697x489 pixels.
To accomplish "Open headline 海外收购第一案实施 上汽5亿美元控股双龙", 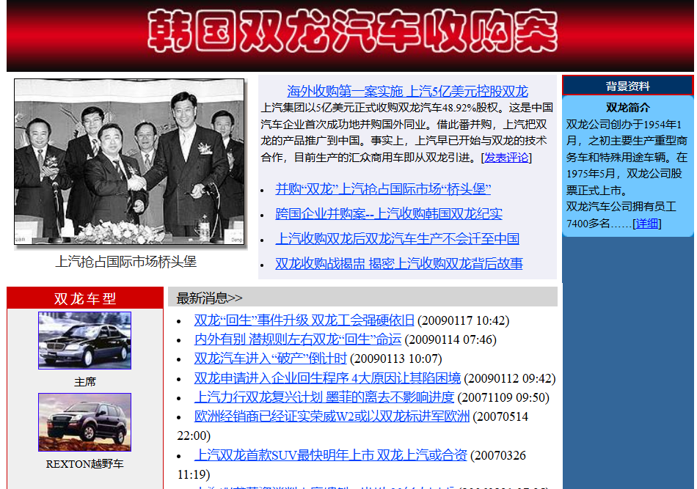I will point(407,91).
